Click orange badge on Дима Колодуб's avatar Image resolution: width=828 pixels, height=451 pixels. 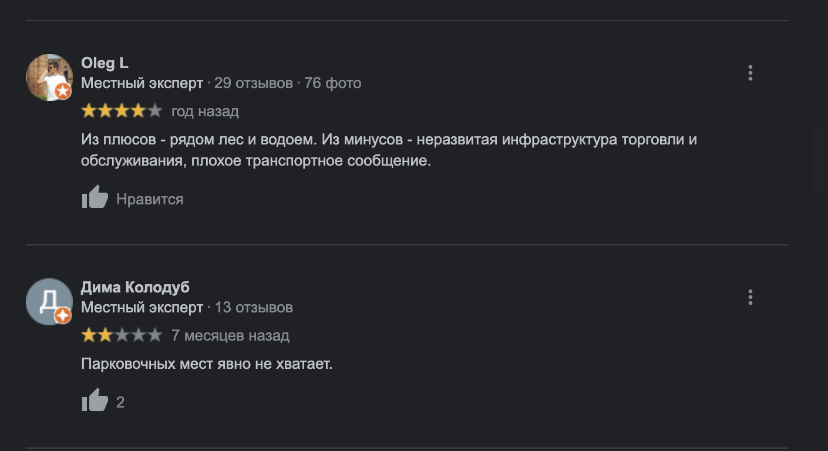pos(63,315)
